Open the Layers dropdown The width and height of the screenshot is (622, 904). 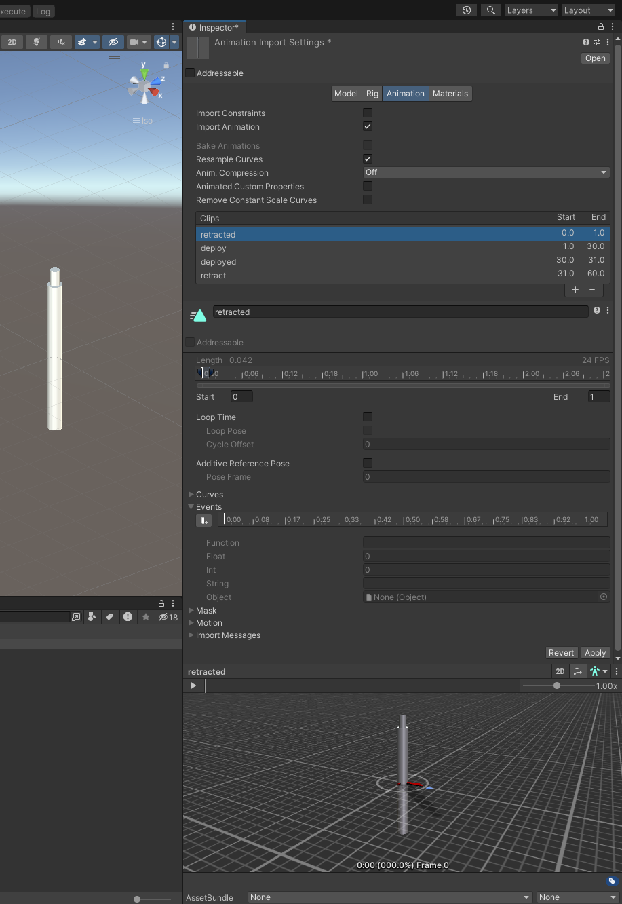(531, 10)
